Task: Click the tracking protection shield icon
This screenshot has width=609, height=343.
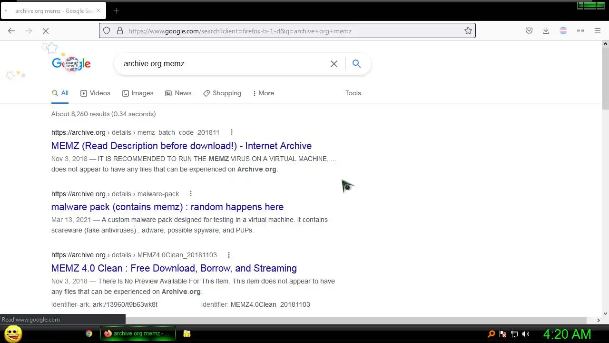Action: [107, 31]
